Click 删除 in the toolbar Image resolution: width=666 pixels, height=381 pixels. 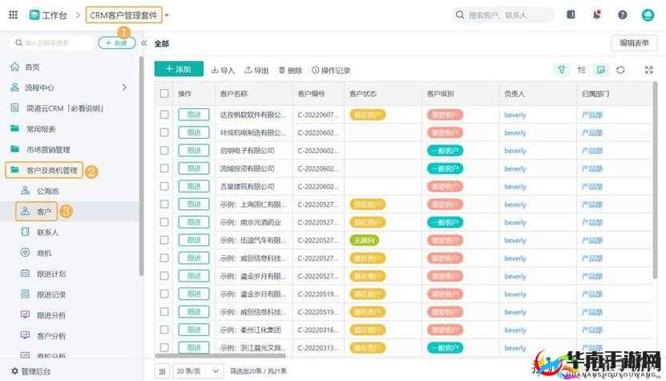point(291,70)
